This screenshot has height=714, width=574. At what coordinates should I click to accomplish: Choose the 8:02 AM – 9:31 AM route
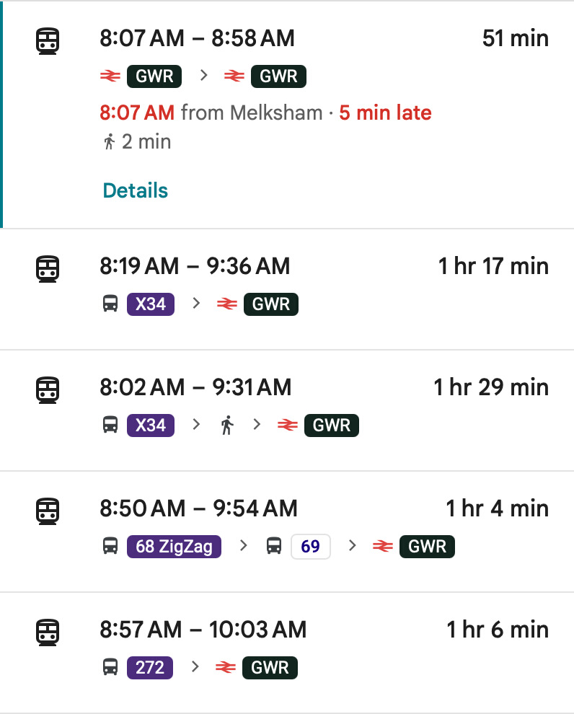click(195, 387)
